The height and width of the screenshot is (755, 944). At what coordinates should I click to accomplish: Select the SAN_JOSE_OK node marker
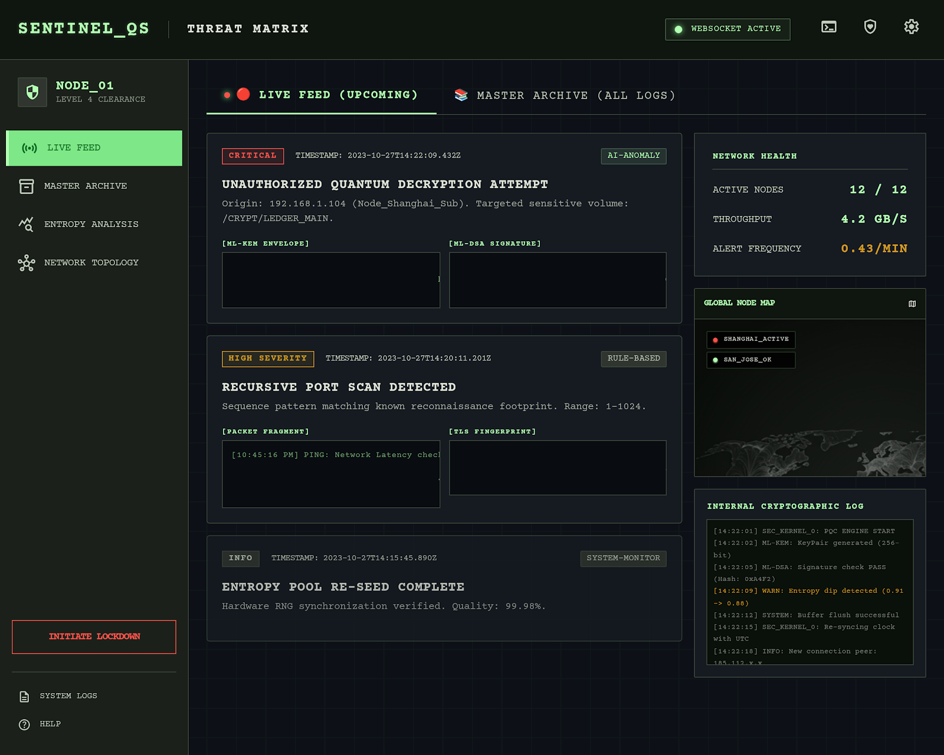[750, 360]
